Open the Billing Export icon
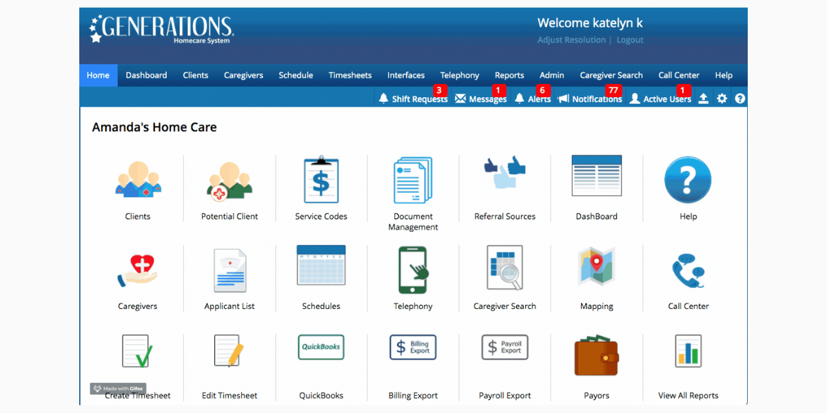Viewport: 827px width, 413px height. click(413, 347)
